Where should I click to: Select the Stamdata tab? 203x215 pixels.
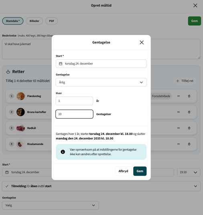pyautogui.click(x=13, y=21)
